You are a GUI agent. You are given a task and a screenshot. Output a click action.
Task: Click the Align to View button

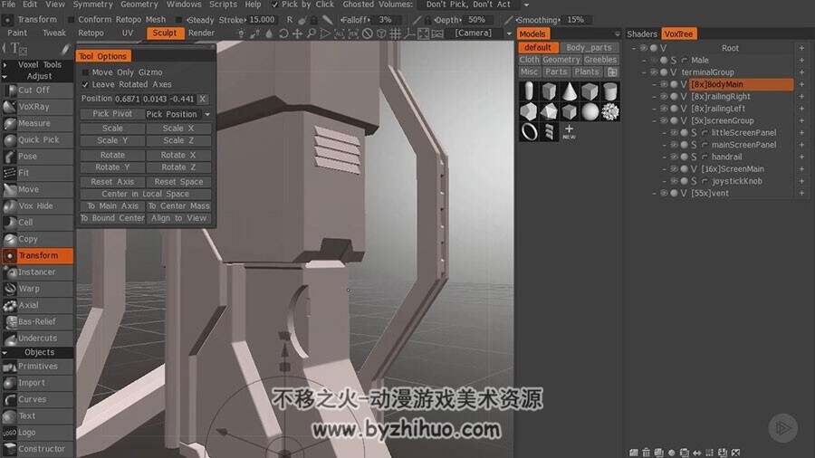pyautogui.click(x=178, y=218)
